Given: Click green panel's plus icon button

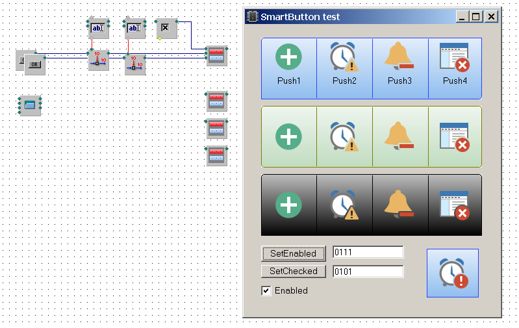Looking at the screenshot, I should click(288, 137).
